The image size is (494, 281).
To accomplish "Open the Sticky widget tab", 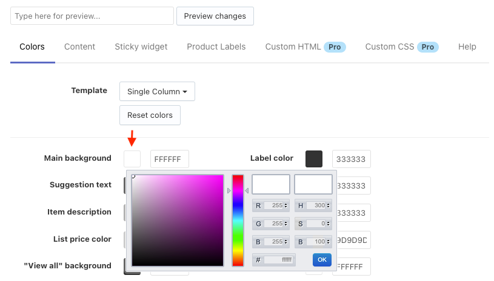I will coord(141,47).
